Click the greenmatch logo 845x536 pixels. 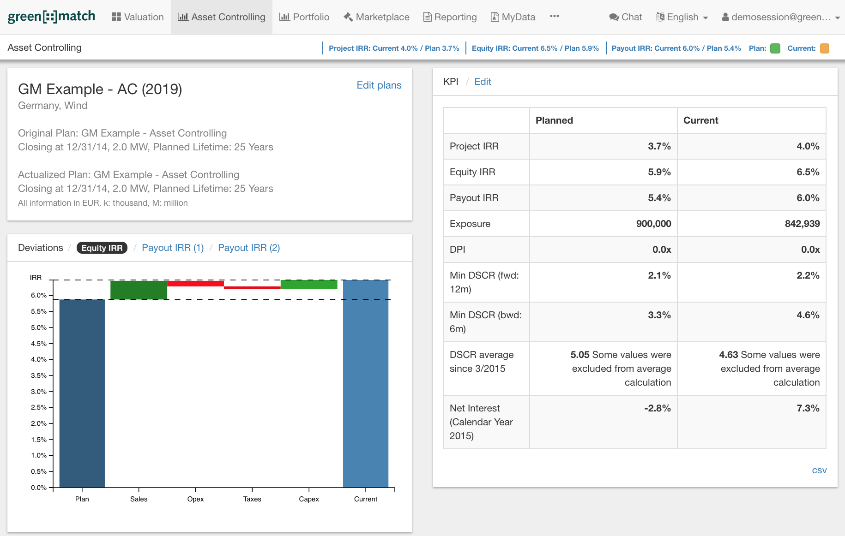click(51, 17)
